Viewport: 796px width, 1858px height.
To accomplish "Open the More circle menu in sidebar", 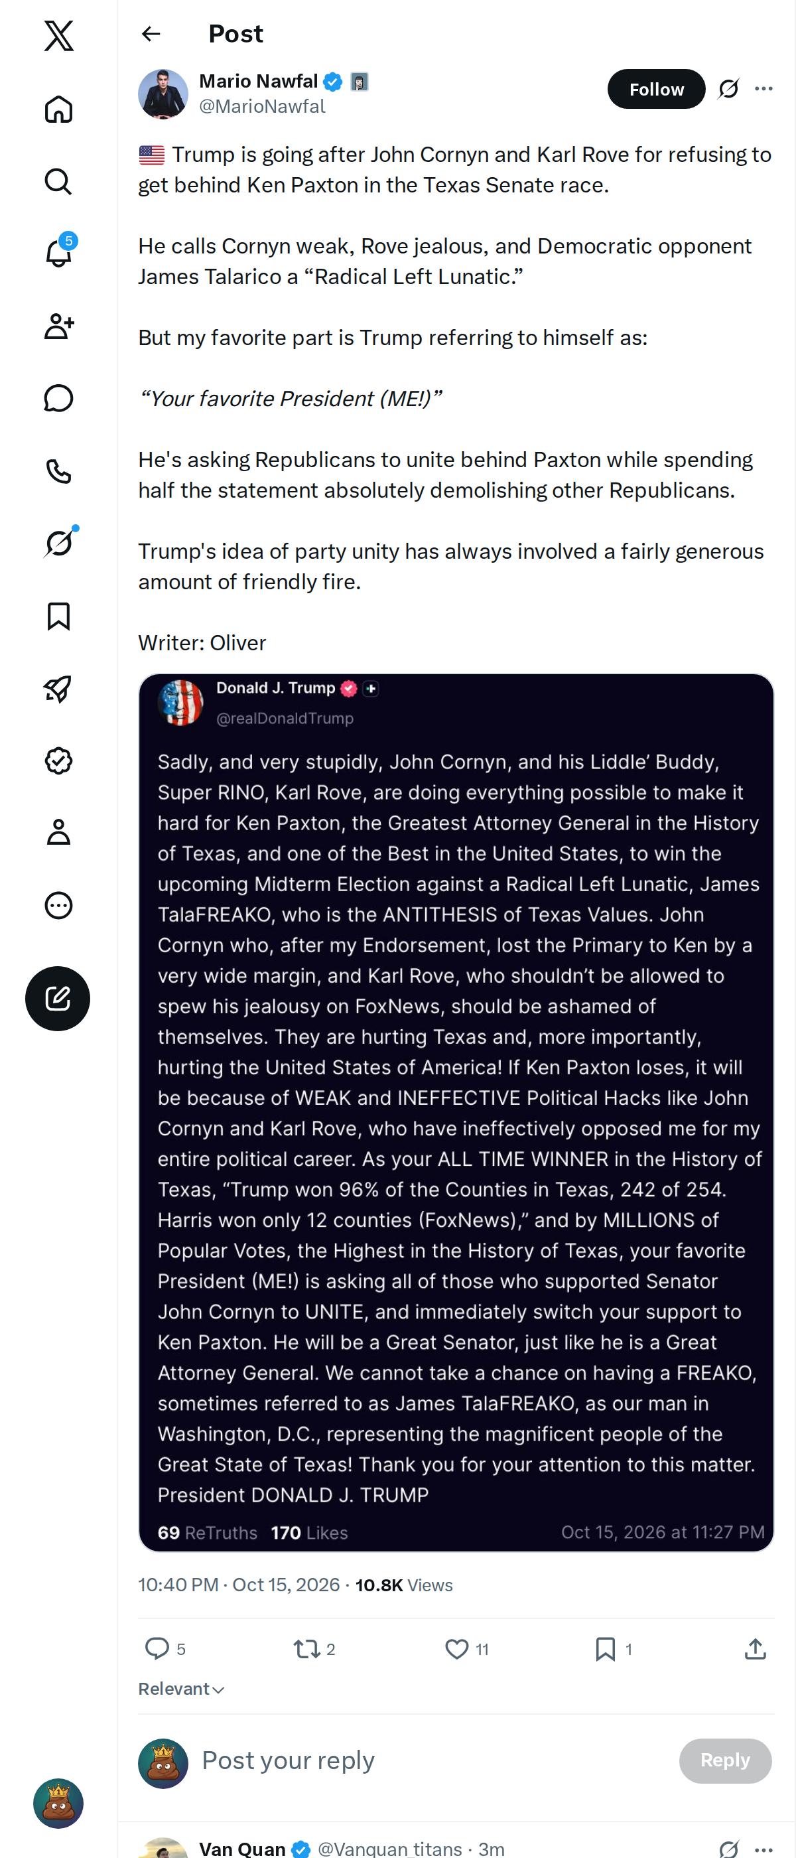I will pyautogui.click(x=58, y=905).
